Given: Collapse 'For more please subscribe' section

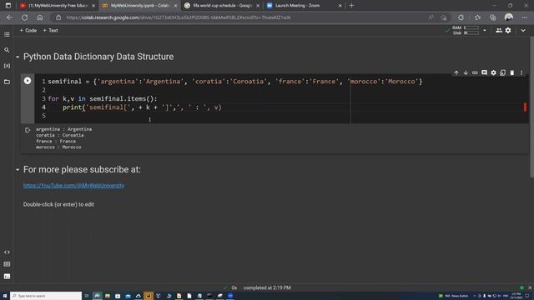Looking at the screenshot, I should click(x=18, y=169).
